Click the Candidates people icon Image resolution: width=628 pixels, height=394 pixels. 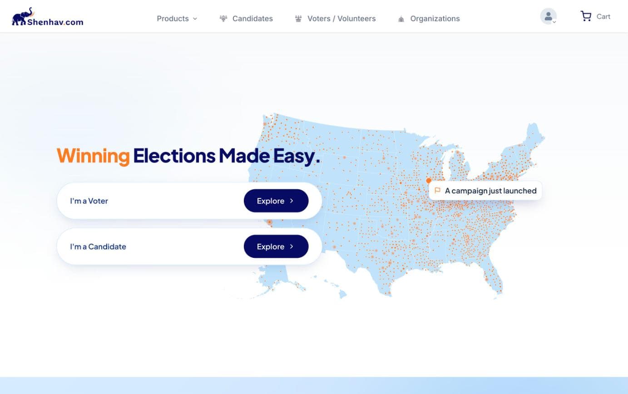(223, 19)
